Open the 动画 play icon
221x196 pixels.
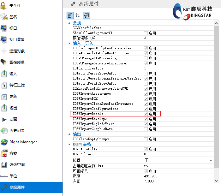4,120
